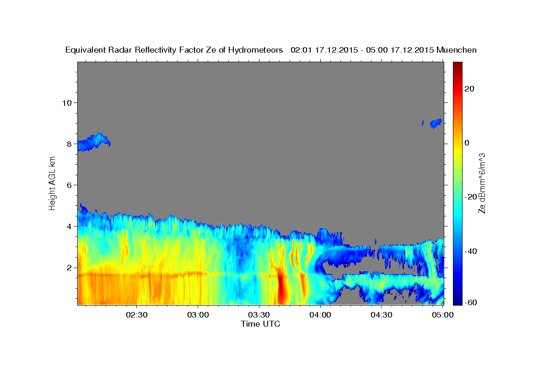Click the colorbar value label '-40'

point(470,251)
